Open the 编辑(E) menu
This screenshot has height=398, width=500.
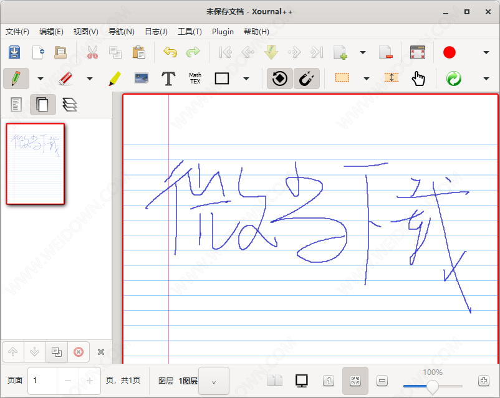pyautogui.click(x=51, y=32)
